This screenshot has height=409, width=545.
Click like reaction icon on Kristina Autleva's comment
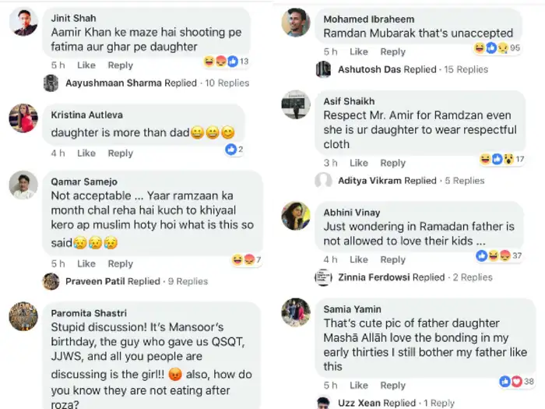pos(230,150)
